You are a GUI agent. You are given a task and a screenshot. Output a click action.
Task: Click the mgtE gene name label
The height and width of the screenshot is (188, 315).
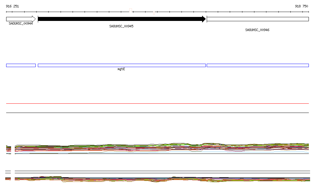pyautogui.click(x=121, y=69)
